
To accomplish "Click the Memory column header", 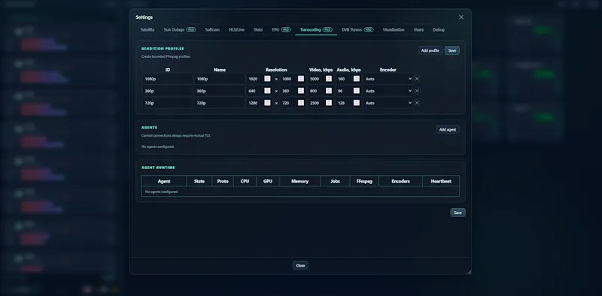I will point(299,181).
